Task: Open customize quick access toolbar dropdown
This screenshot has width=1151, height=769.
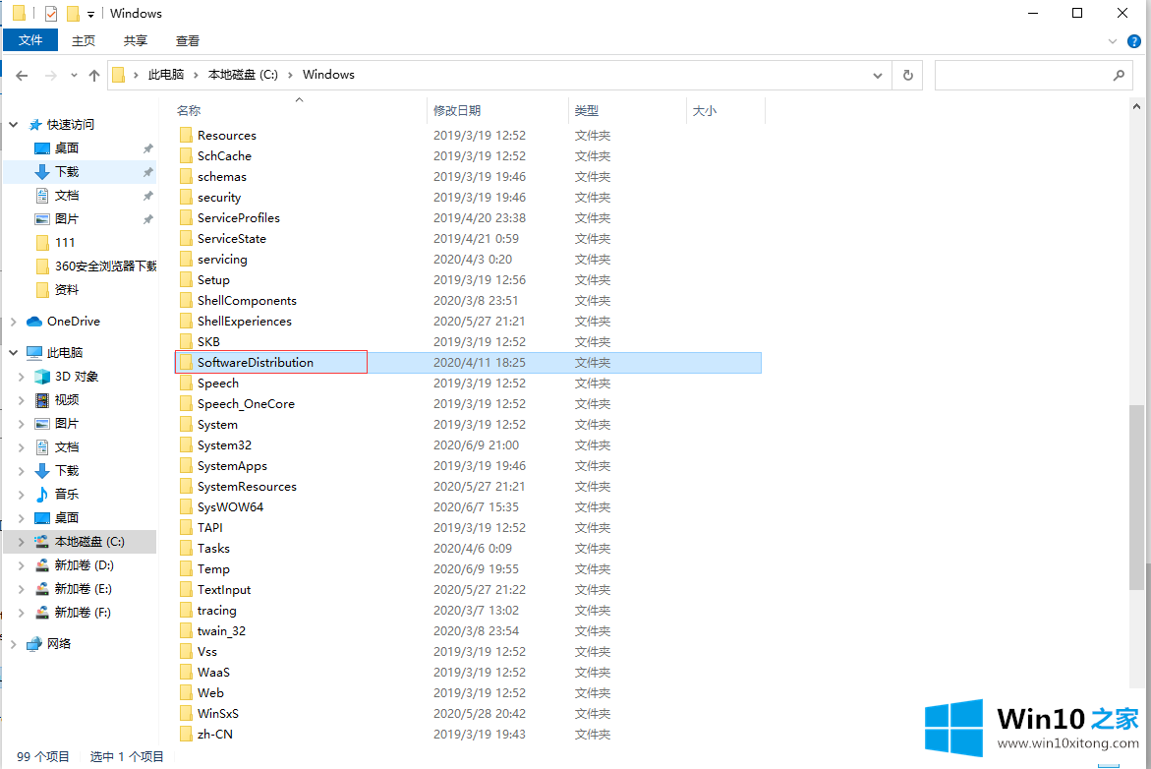Action: tap(91, 14)
